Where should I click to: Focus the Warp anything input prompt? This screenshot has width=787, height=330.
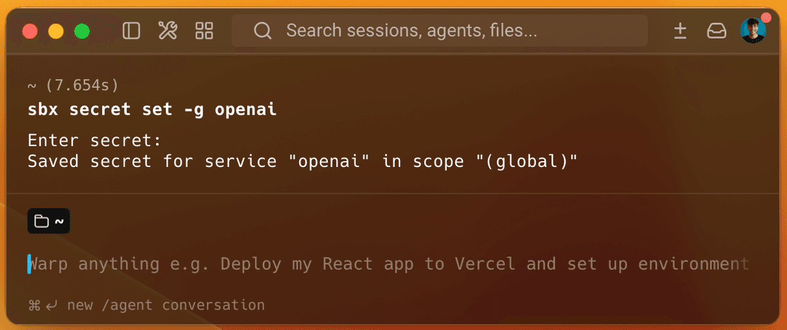coord(388,264)
